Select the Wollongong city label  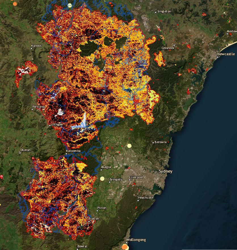tap(136, 240)
